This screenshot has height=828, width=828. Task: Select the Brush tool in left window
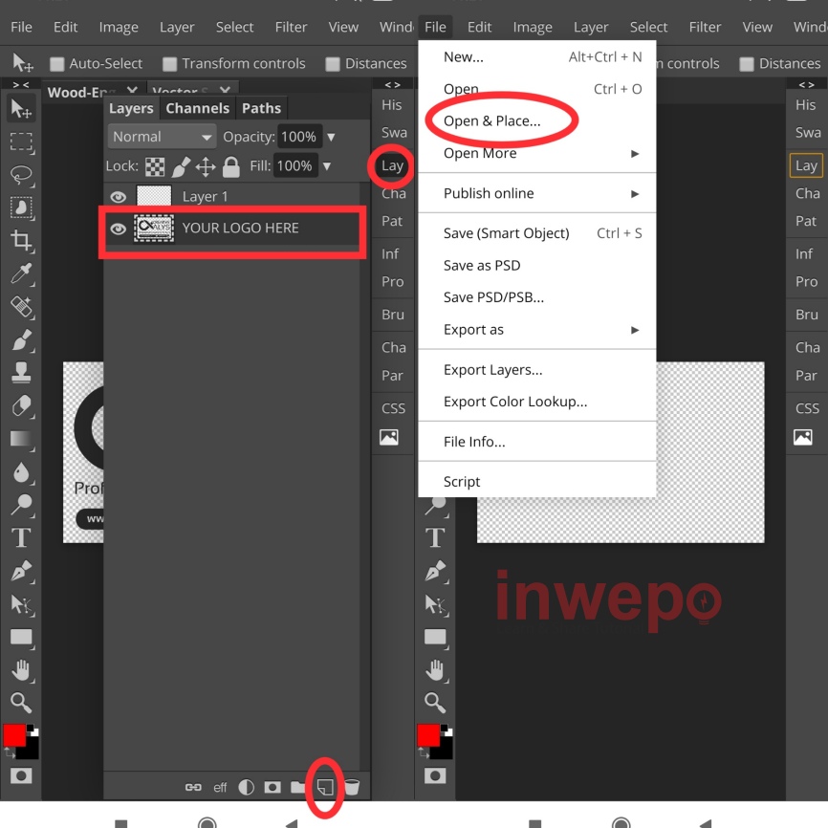[21, 340]
